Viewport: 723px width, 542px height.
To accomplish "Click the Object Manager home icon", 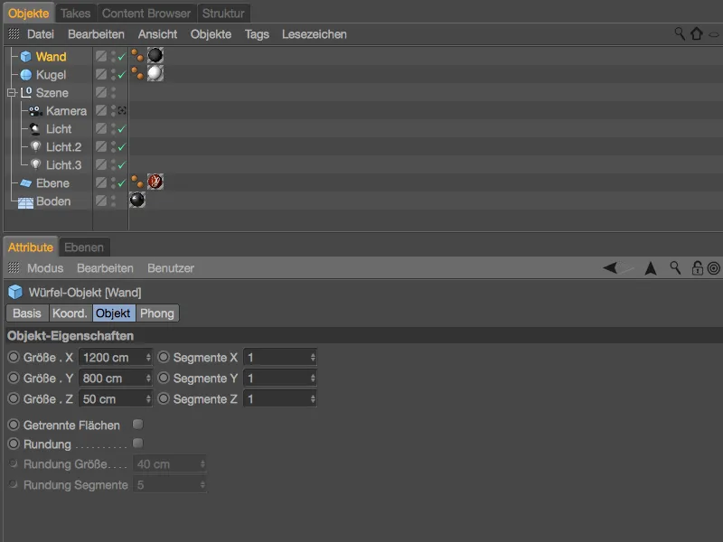I will 697,33.
